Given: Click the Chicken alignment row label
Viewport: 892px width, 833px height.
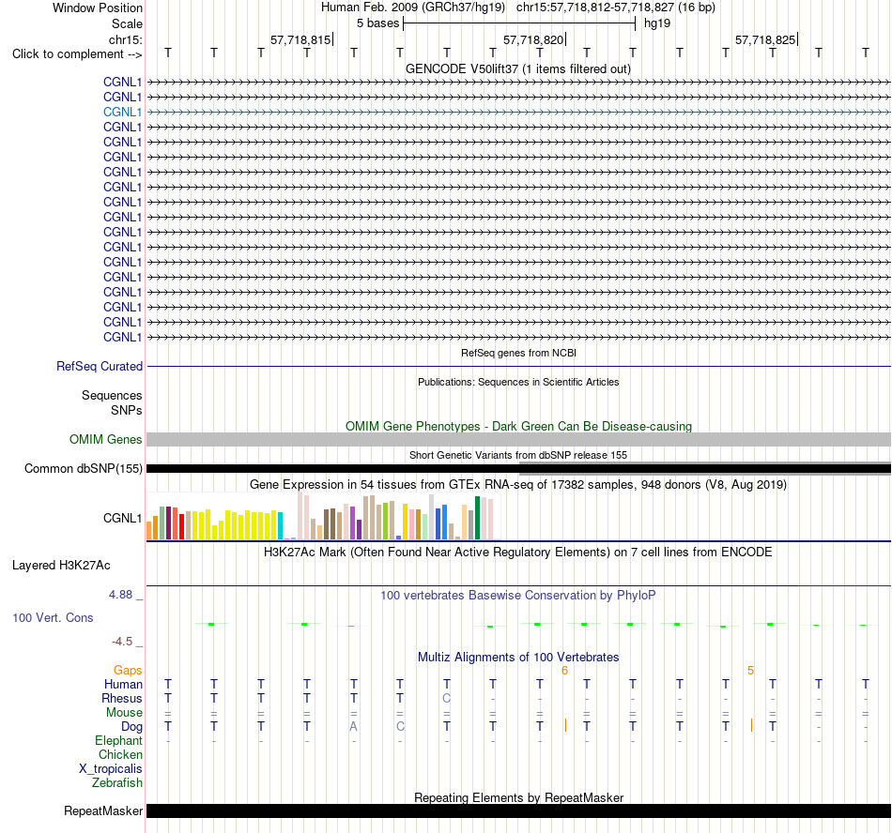Looking at the screenshot, I should (120, 754).
